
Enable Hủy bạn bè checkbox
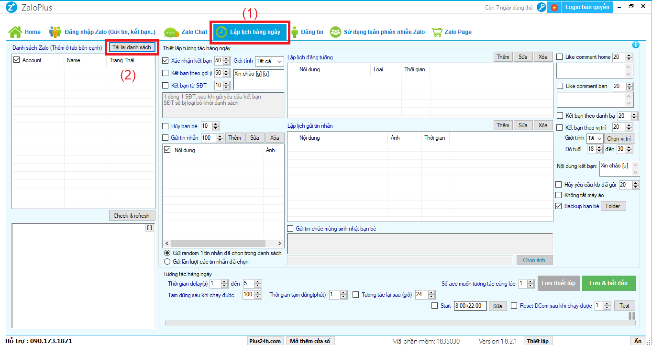(166, 126)
